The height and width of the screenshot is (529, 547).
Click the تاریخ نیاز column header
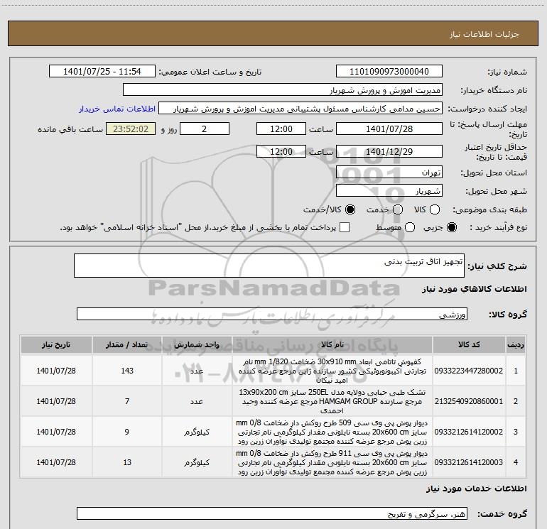(x=56, y=345)
